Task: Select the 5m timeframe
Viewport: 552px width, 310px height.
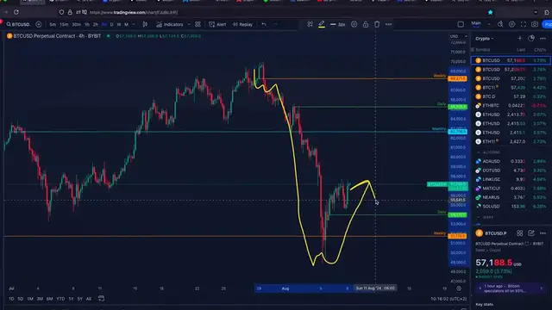Action: [x=53, y=25]
